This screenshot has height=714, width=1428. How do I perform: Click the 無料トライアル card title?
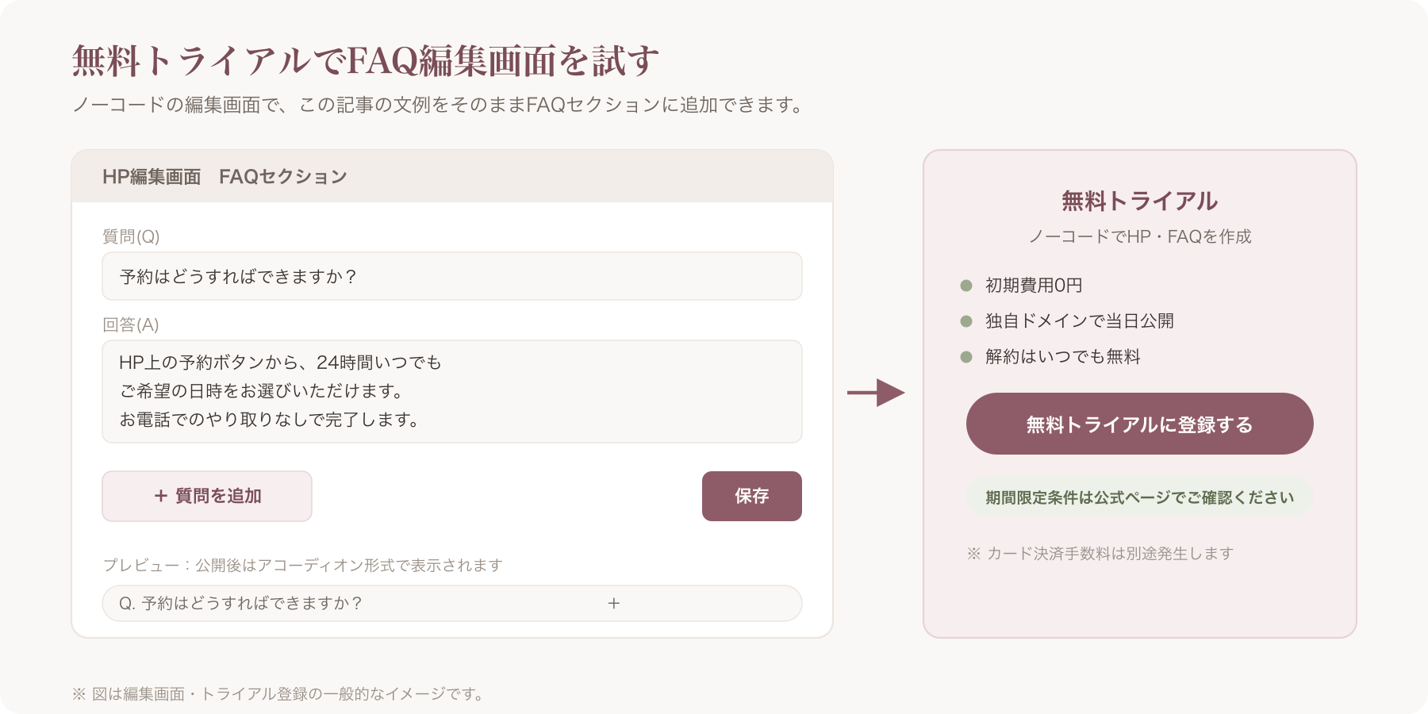(x=1139, y=201)
